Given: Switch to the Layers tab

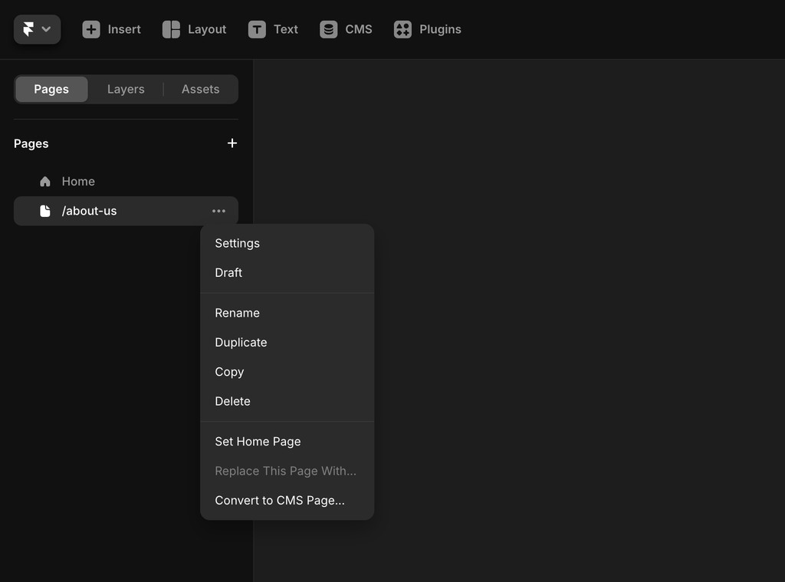Looking at the screenshot, I should (126, 89).
